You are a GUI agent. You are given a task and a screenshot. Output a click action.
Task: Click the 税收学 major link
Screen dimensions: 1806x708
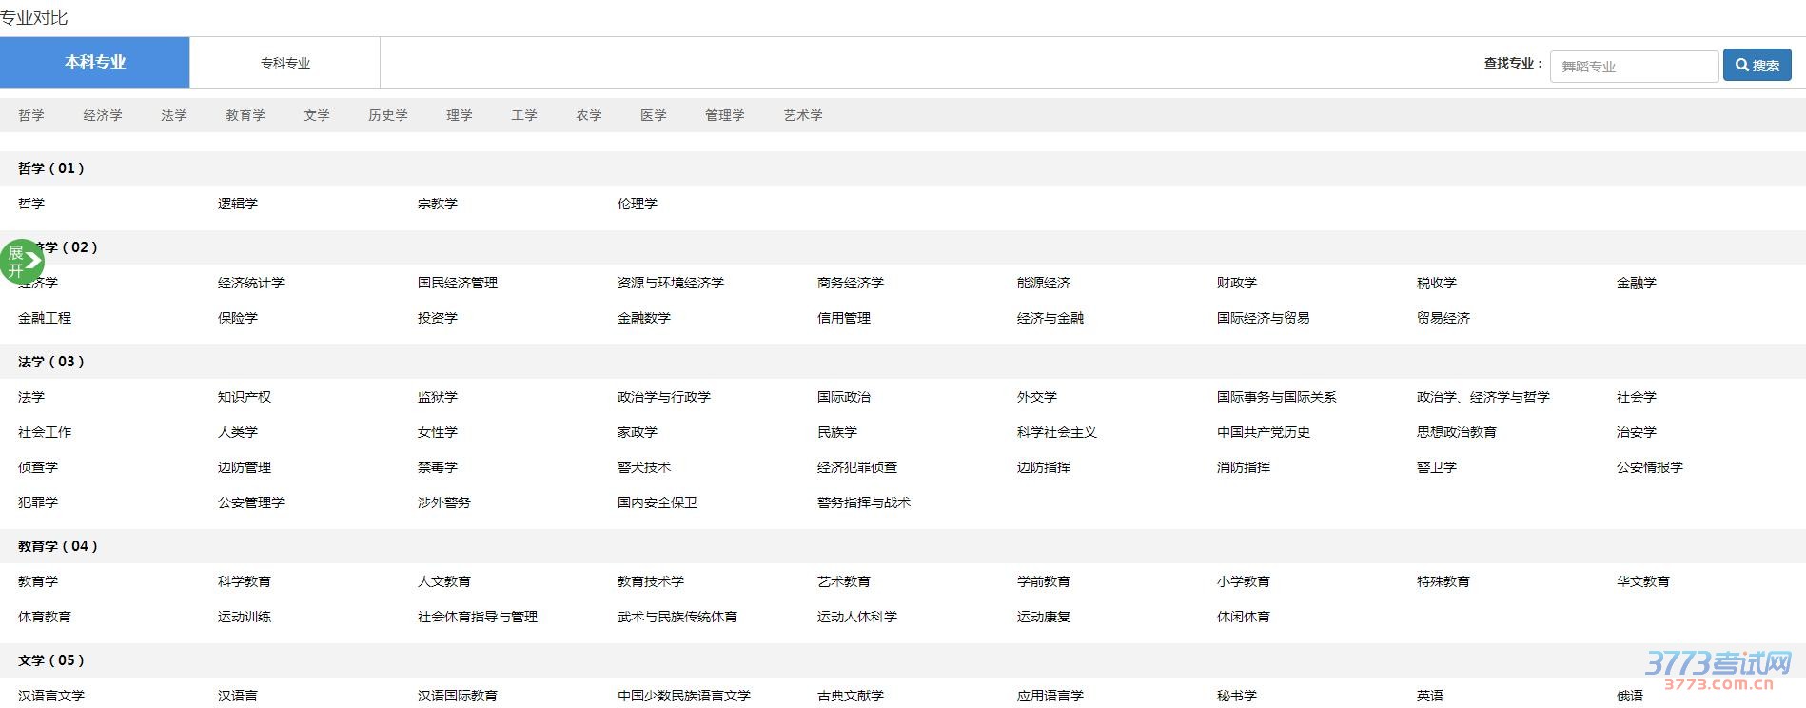click(x=1437, y=283)
